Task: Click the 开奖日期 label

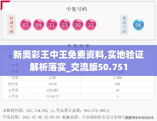Action: click(11, 117)
